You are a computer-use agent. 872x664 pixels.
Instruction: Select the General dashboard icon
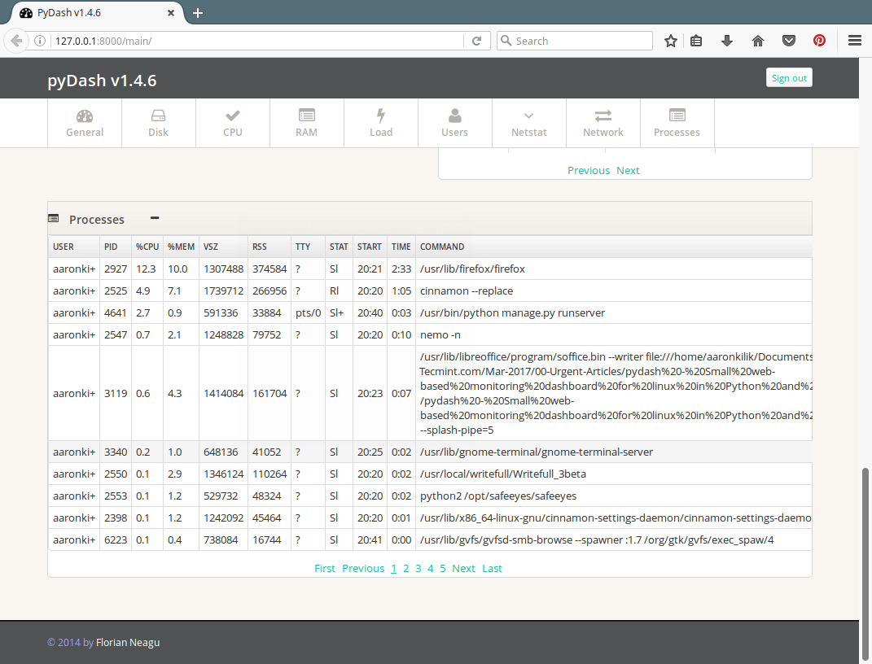(x=84, y=116)
